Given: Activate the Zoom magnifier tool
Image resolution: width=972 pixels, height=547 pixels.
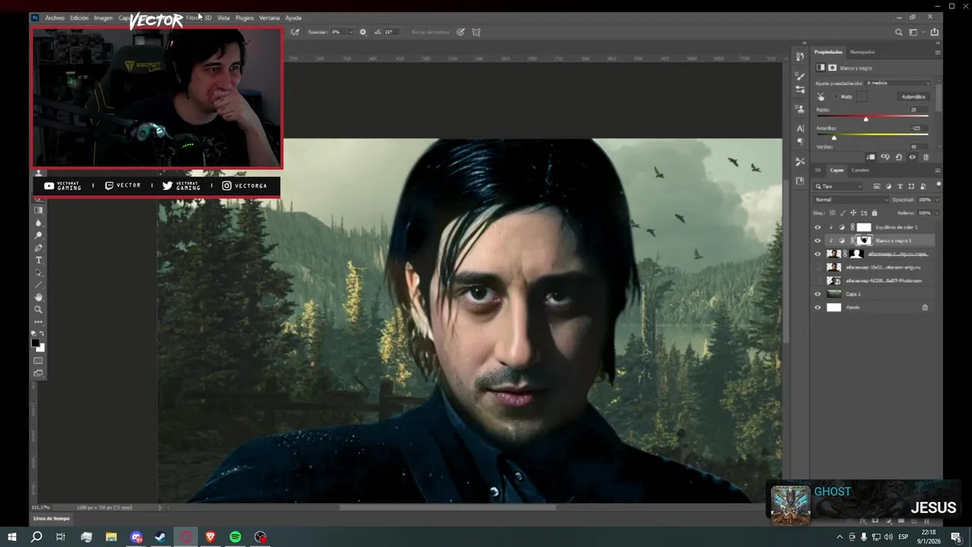Looking at the screenshot, I should pos(39,309).
